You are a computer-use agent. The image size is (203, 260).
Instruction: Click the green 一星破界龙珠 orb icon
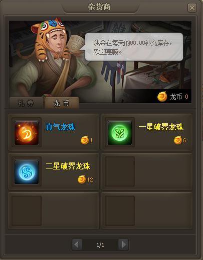120,133
